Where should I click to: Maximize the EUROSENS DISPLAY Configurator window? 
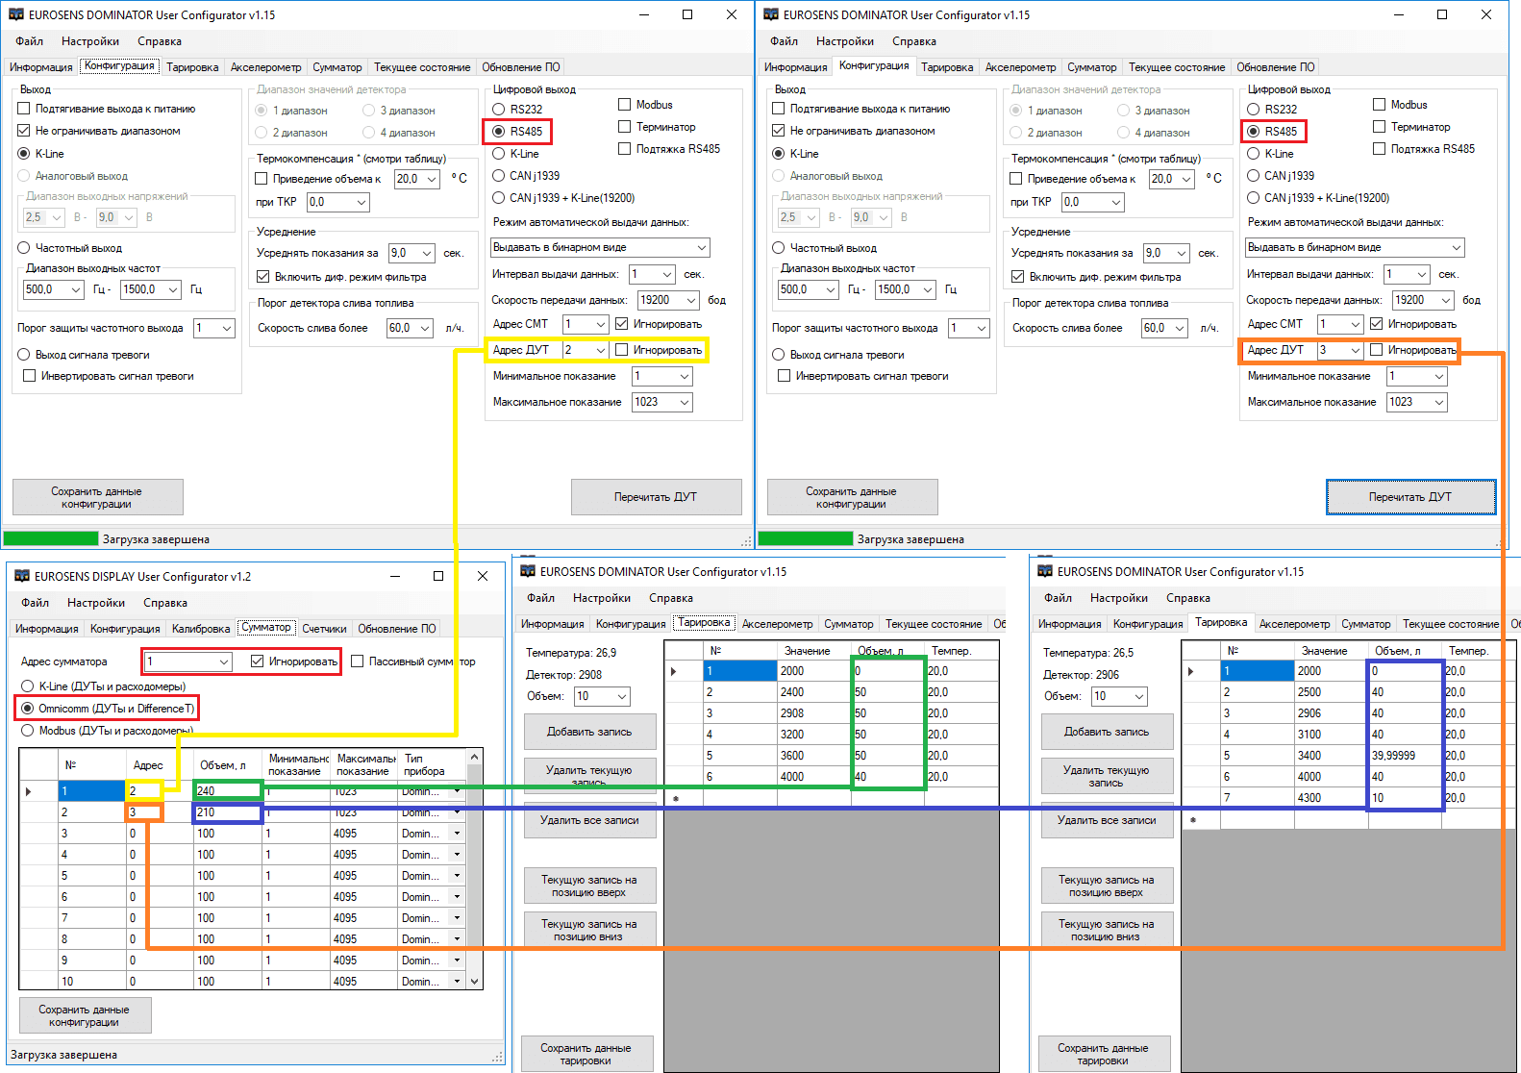point(438,576)
